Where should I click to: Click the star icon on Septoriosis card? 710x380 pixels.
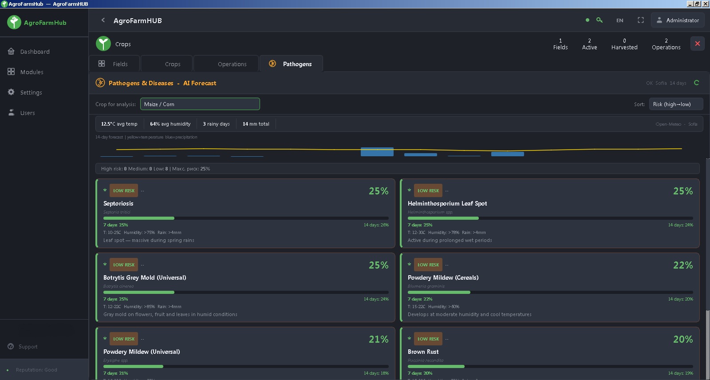click(x=105, y=190)
